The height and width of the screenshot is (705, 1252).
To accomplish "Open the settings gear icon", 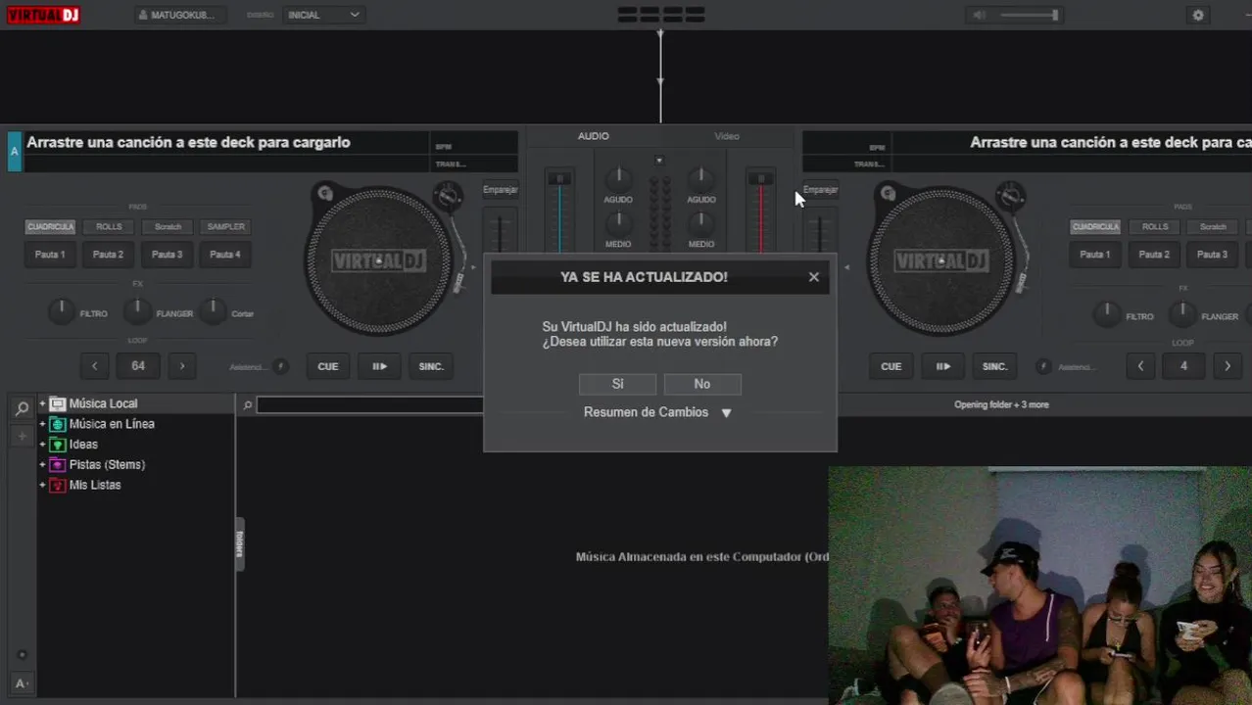I will pos(1197,15).
